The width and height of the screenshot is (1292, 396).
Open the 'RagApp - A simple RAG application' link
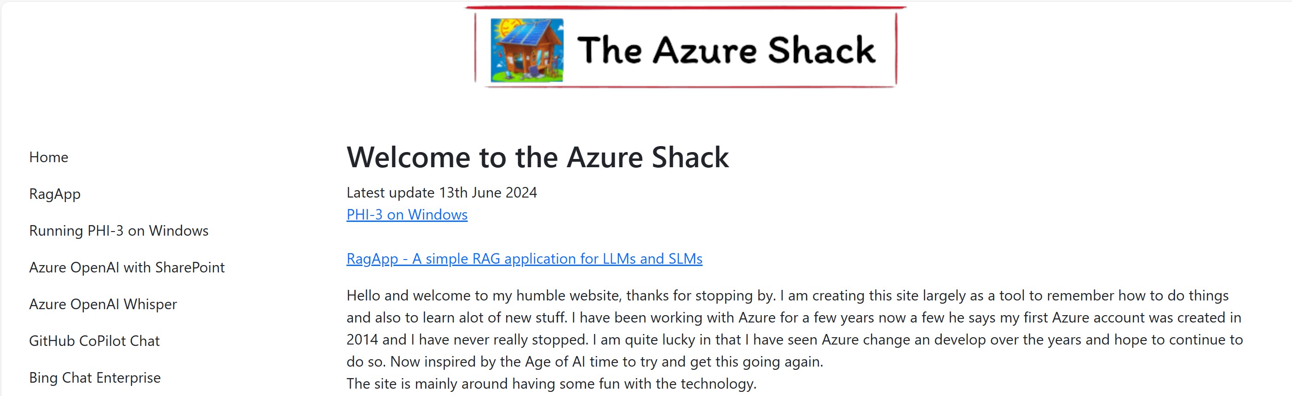tap(524, 259)
